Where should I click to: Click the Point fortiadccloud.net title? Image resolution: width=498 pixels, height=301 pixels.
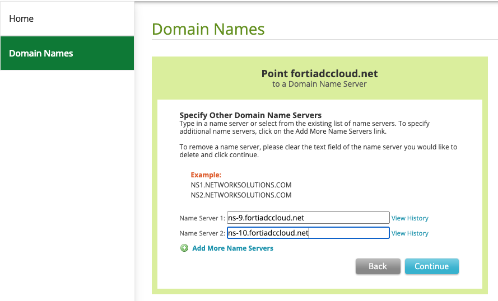(319, 74)
